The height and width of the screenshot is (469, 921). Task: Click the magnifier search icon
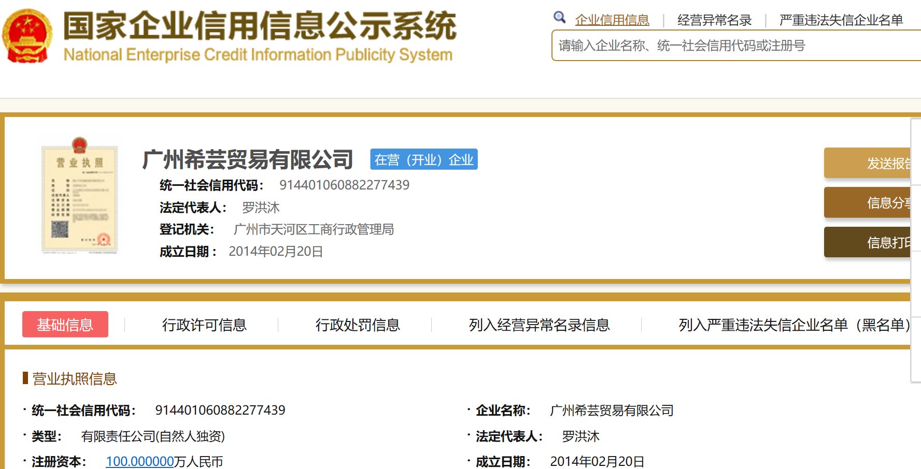tap(559, 18)
